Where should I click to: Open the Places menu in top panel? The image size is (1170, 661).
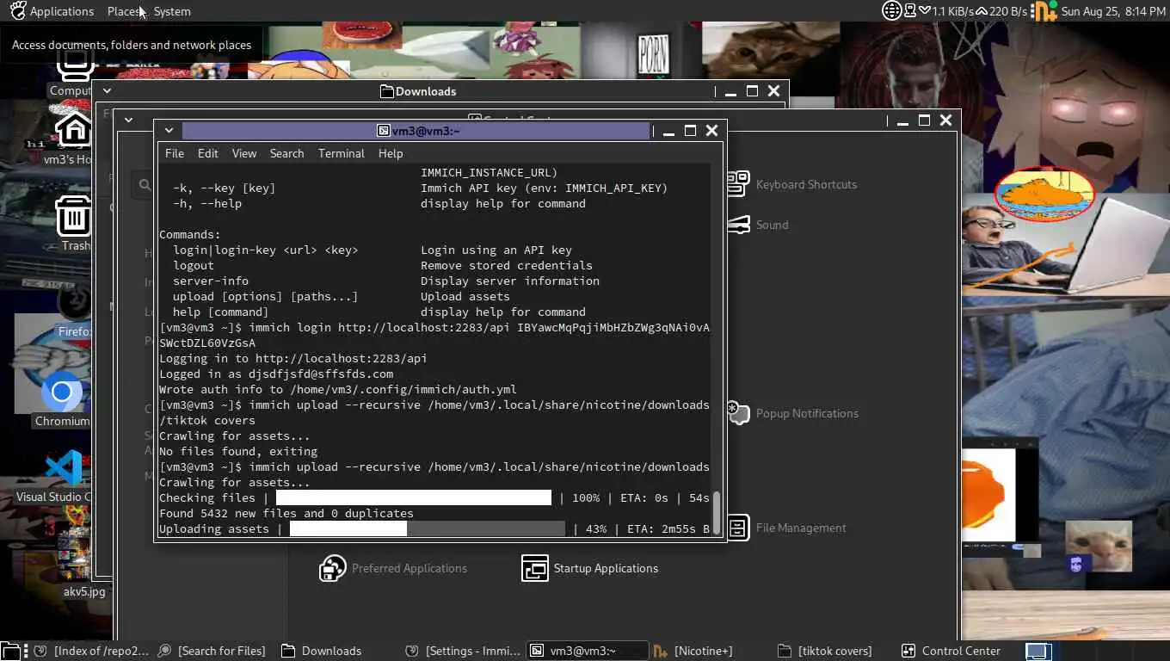point(125,11)
